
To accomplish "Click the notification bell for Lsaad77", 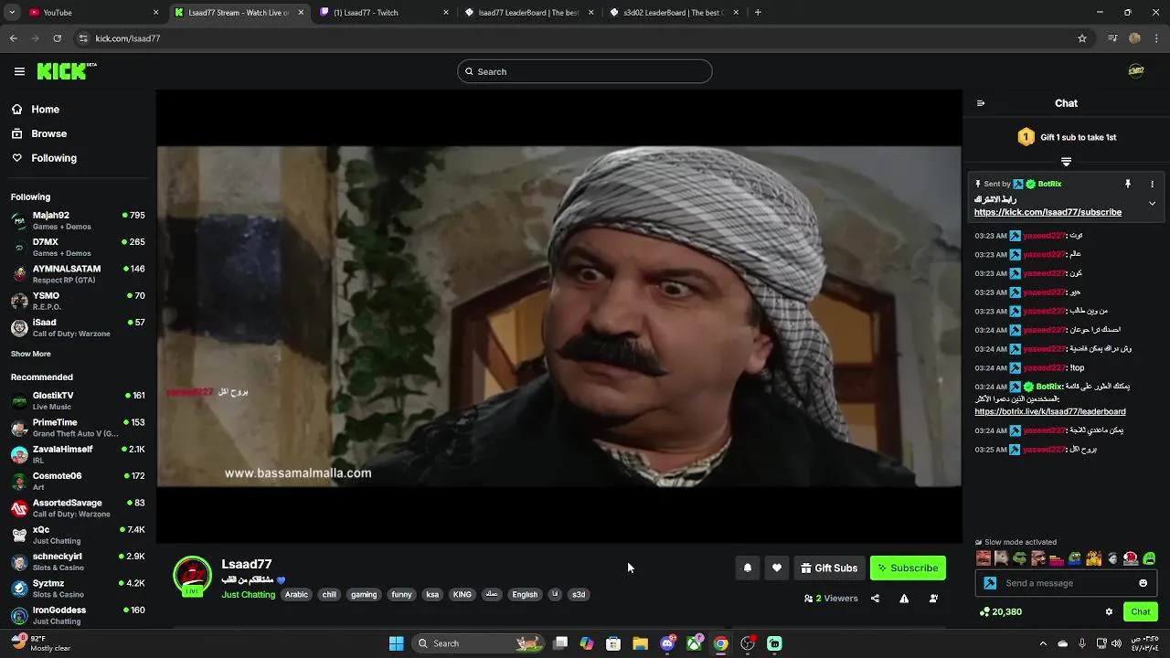I will point(748,568).
